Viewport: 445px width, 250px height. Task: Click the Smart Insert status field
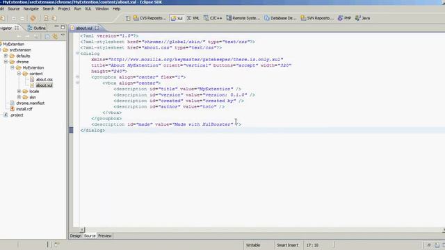[x=287, y=245]
